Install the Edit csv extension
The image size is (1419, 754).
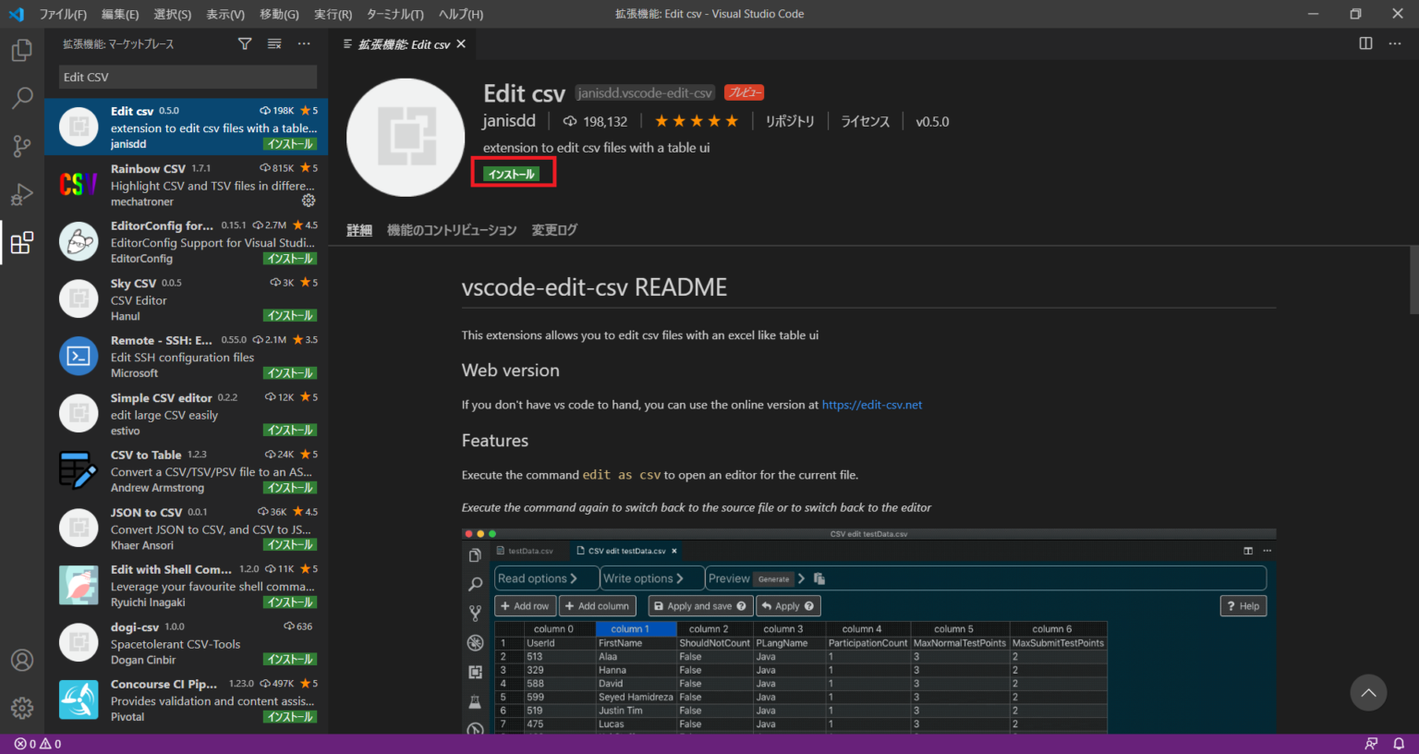[513, 172]
